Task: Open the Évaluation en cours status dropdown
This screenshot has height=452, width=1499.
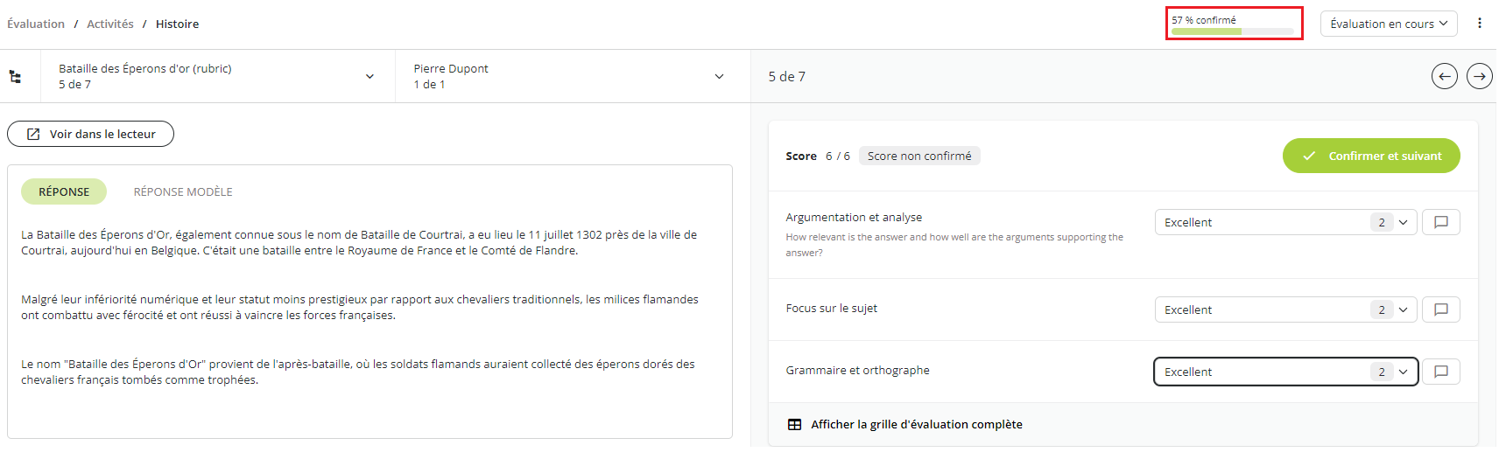Action: [x=1389, y=24]
